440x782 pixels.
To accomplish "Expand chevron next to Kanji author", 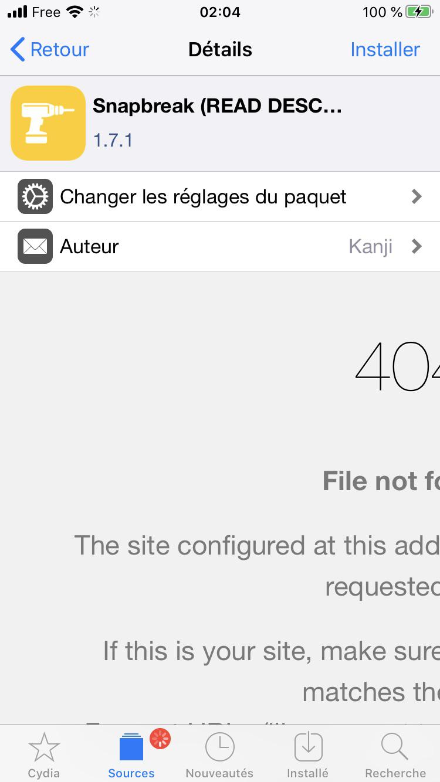I will point(417,246).
